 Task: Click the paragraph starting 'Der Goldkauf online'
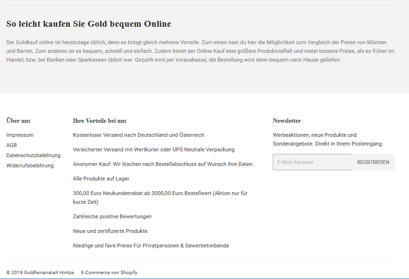click(x=200, y=51)
